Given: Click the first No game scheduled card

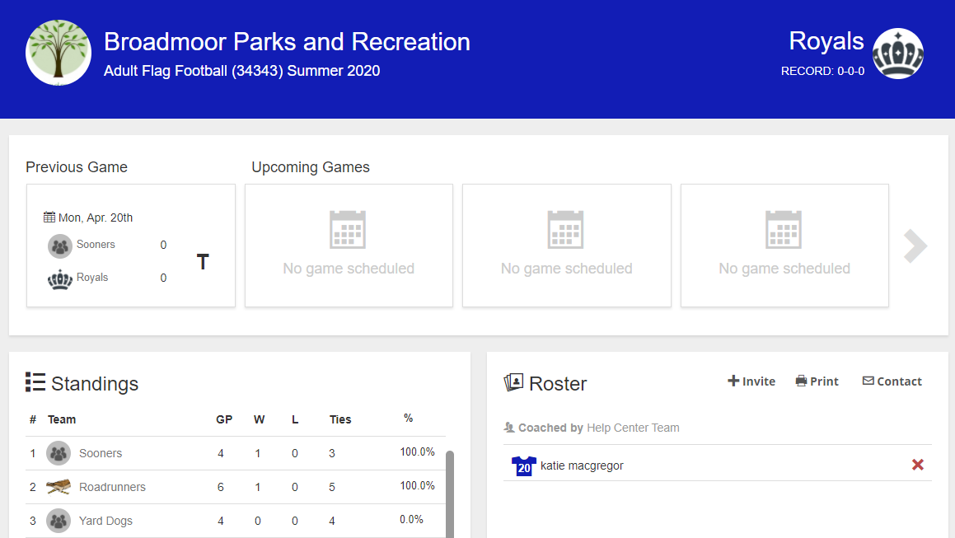Looking at the screenshot, I should pos(349,246).
